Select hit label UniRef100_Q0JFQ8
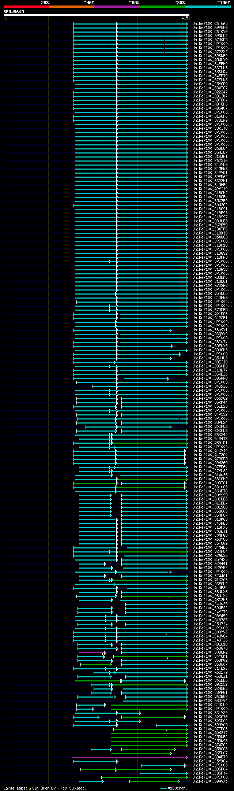 [210, 426]
